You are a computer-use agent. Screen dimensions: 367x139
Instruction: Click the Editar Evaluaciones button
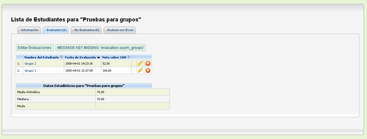(x=35, y=48)
